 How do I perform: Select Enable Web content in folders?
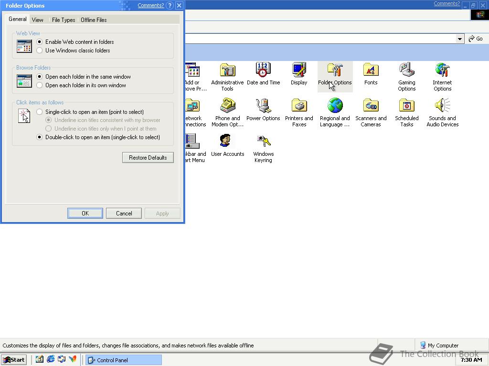click(x=39, y=42)
